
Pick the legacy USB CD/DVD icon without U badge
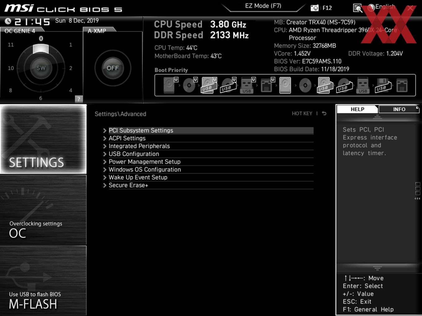tap(344, 85)
